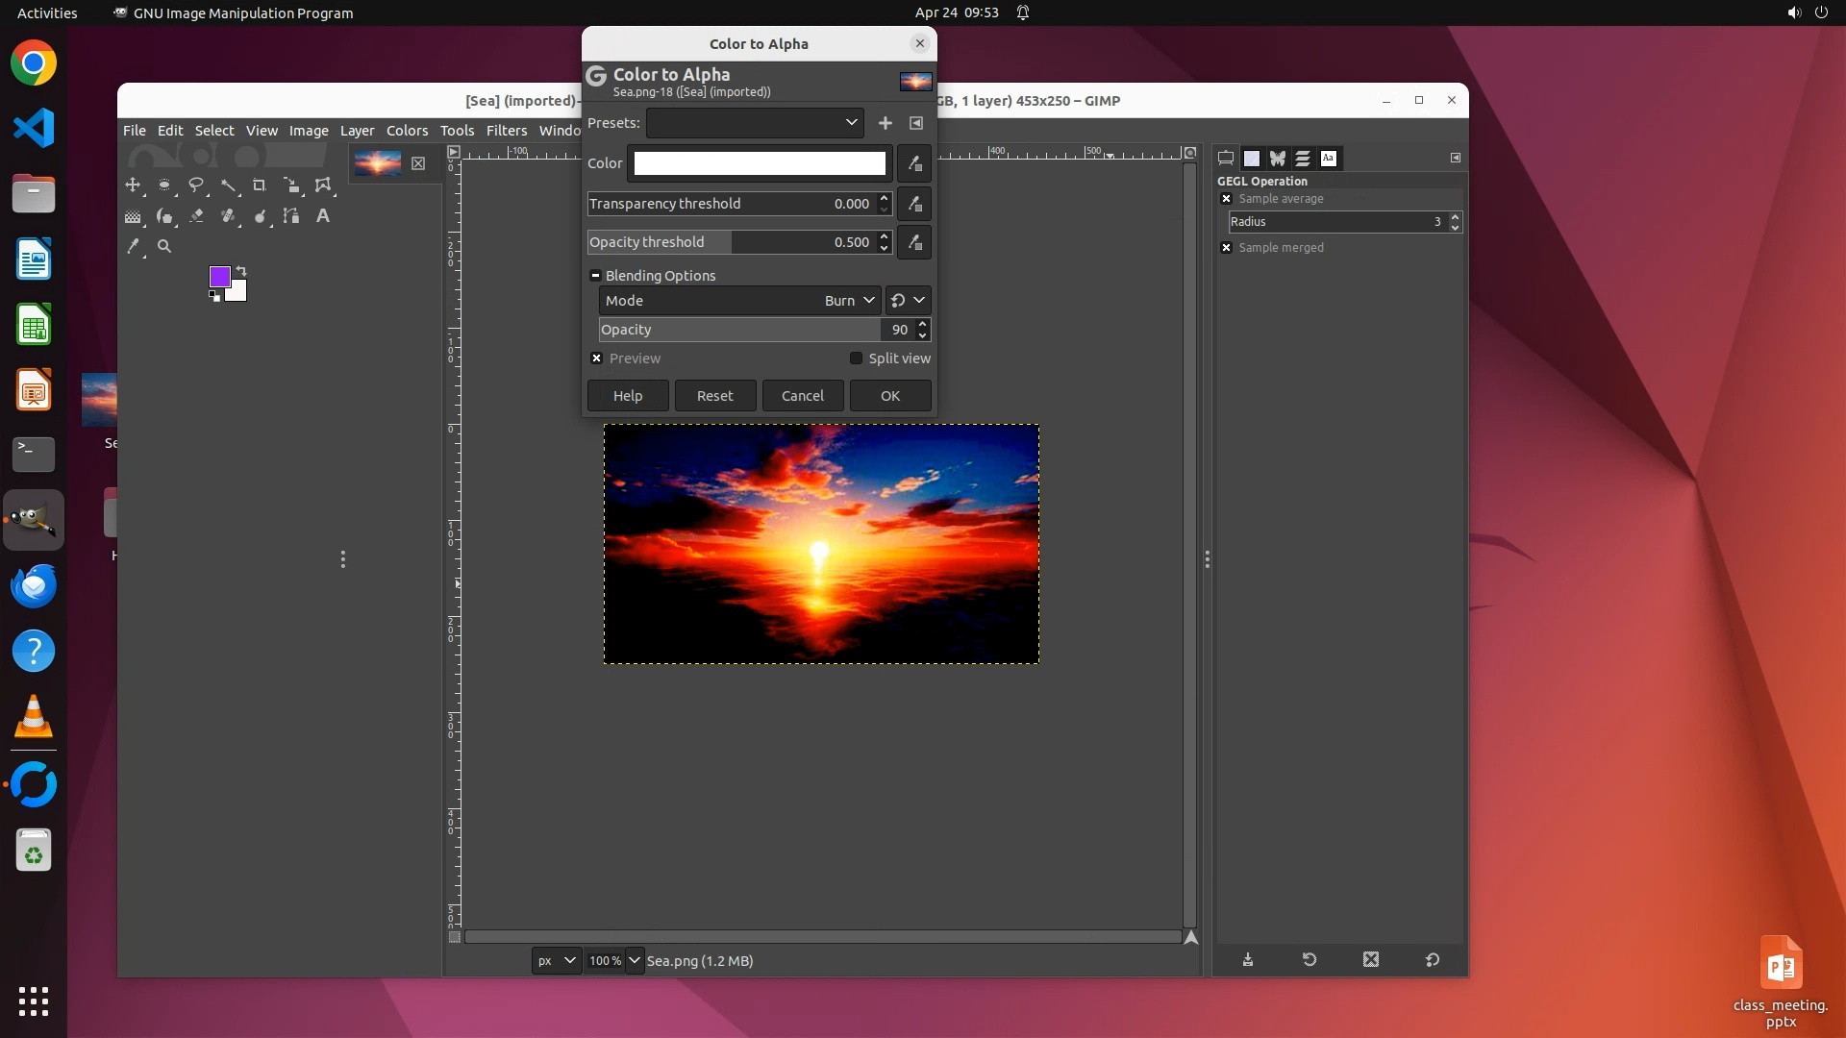Screen dimensions: 1846x1038
Task: Click the OK button
Action: coord(889,396)
